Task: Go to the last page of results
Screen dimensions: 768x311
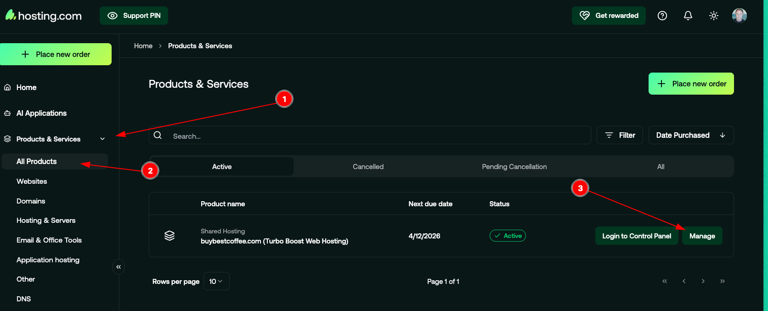Action: [722, 281]
